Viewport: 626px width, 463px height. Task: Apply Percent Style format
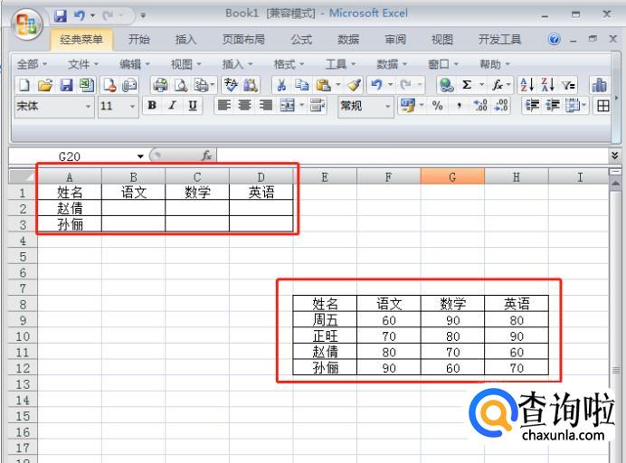click(438, 106)
